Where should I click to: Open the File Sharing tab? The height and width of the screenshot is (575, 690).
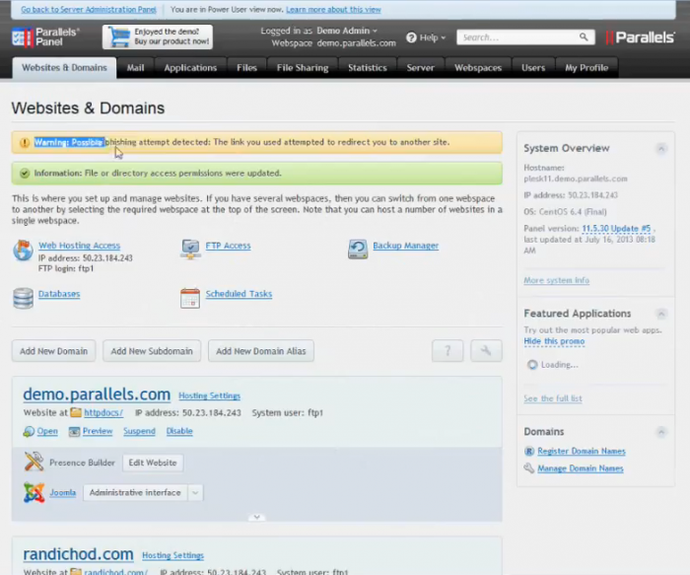point(303,68)
